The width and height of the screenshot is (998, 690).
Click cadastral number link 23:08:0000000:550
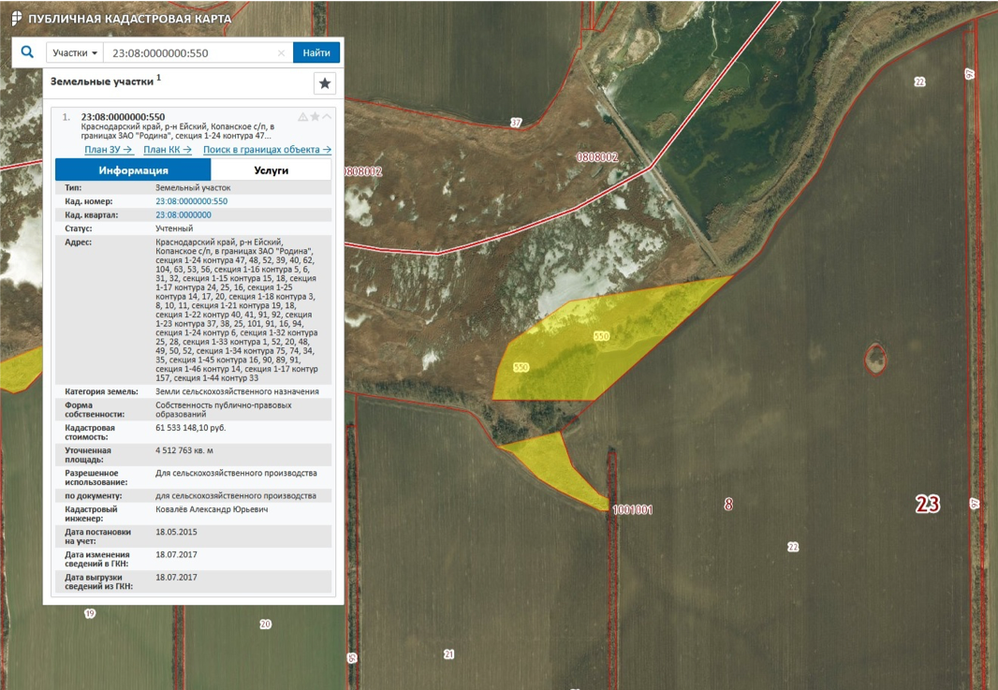tap(191, 201)
